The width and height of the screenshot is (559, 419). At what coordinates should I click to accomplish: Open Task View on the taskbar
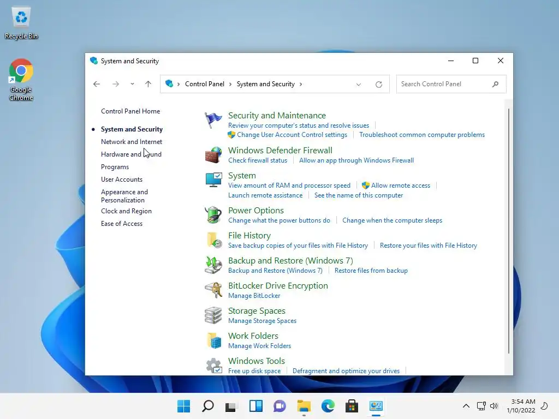pos(231,406)
